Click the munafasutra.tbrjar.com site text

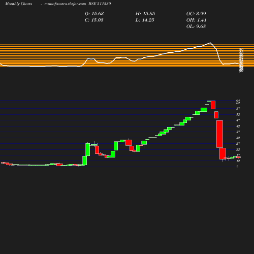click(x=65, y=4)
